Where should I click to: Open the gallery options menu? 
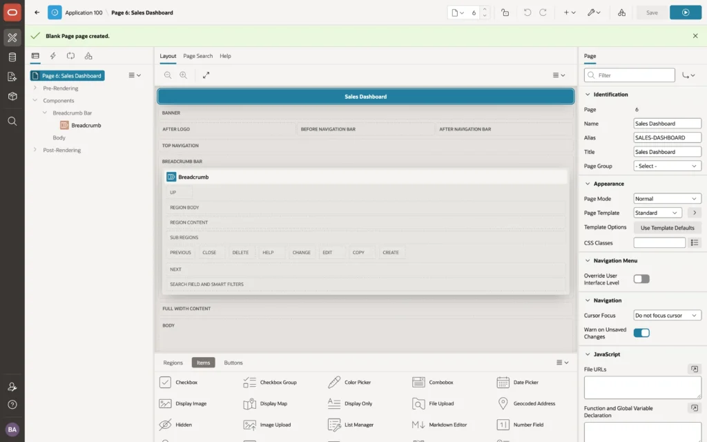562,363
